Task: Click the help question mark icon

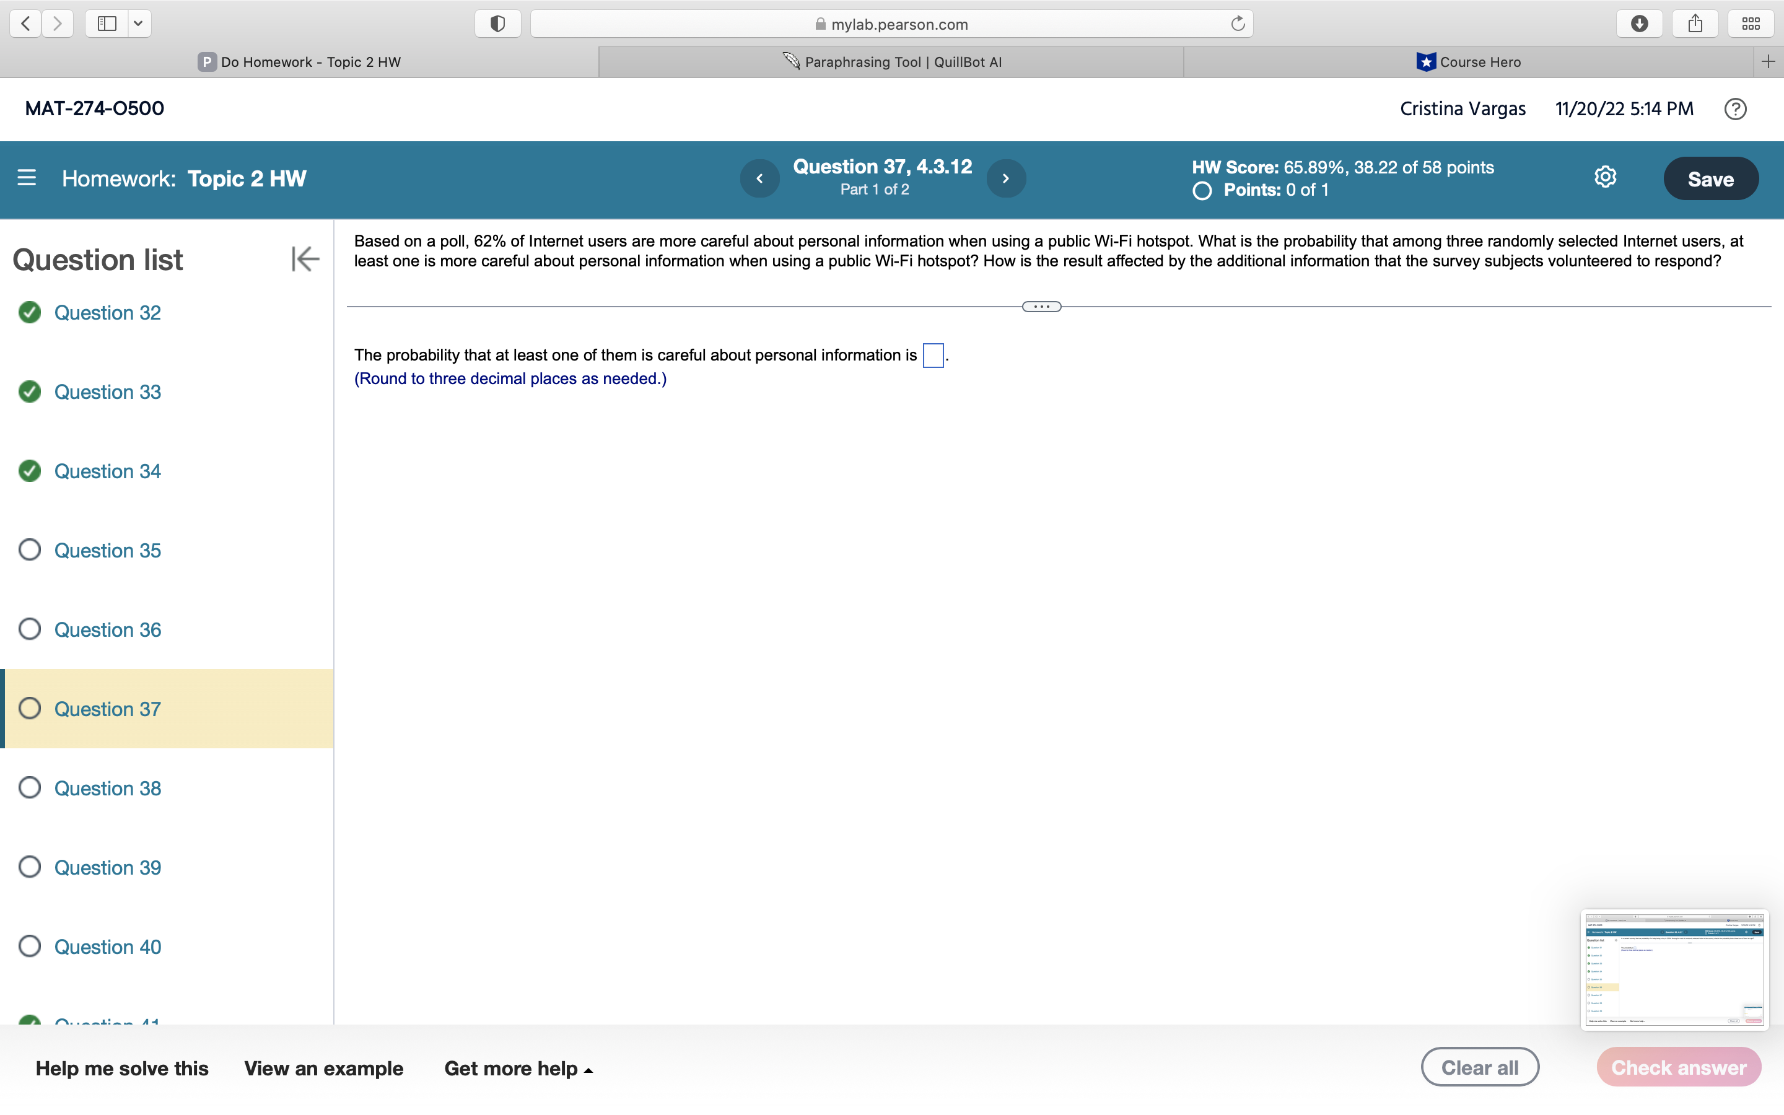Action: tap(1734, 109)
